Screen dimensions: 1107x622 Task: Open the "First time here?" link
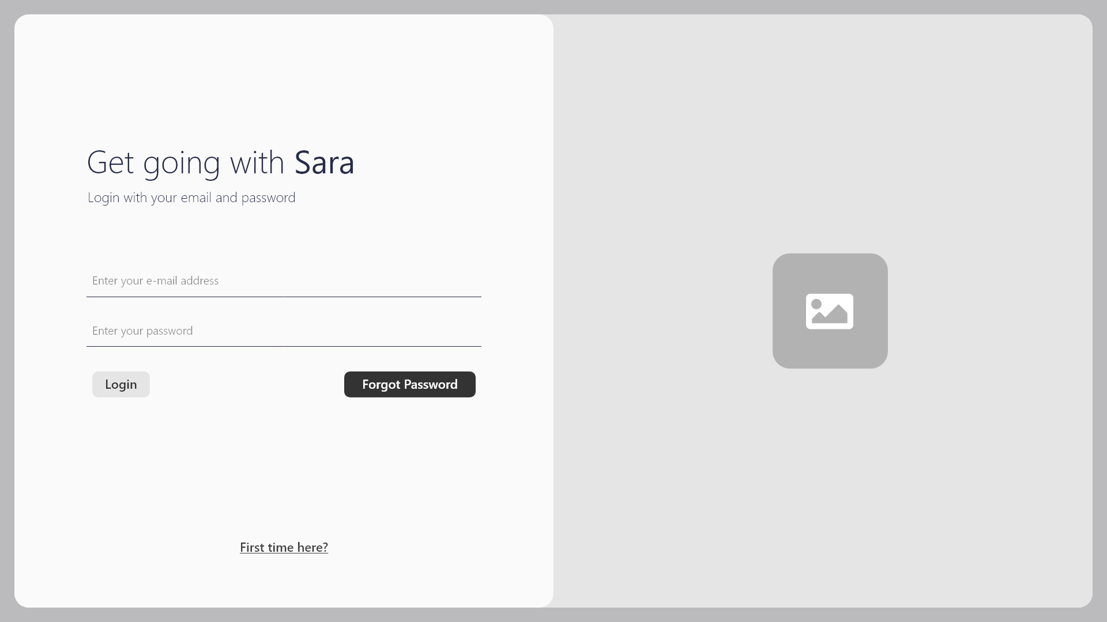pyautogui.click(x=284, y=548)
